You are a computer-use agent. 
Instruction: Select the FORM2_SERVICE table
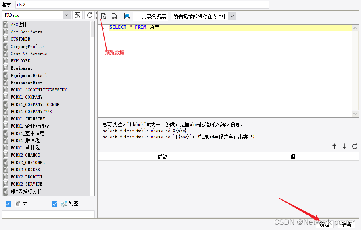pos(27,184)
